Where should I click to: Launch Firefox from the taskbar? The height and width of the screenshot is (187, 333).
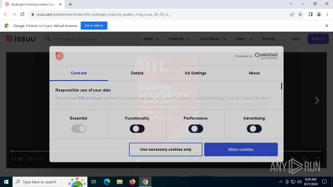tap(132, 182)
